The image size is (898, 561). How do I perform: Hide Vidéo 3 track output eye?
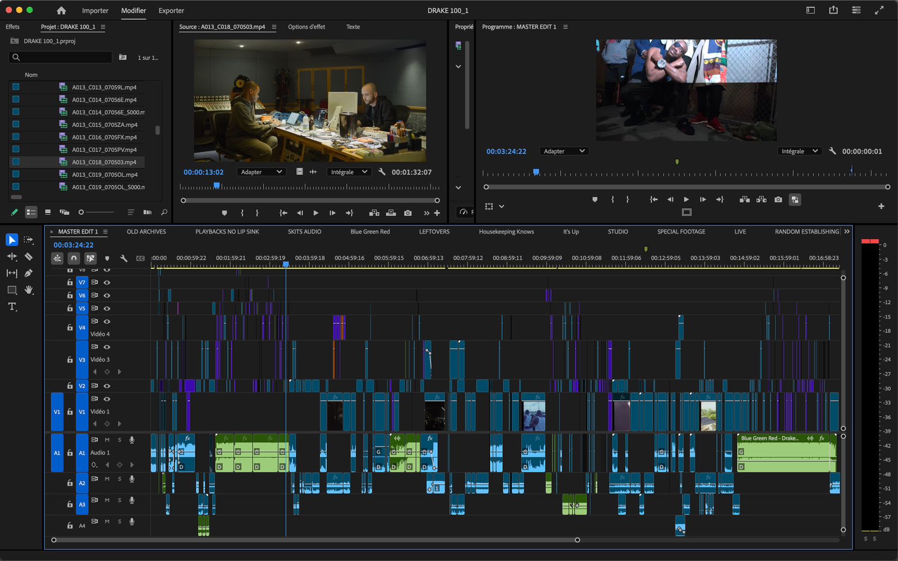click(x=107, y=347)
